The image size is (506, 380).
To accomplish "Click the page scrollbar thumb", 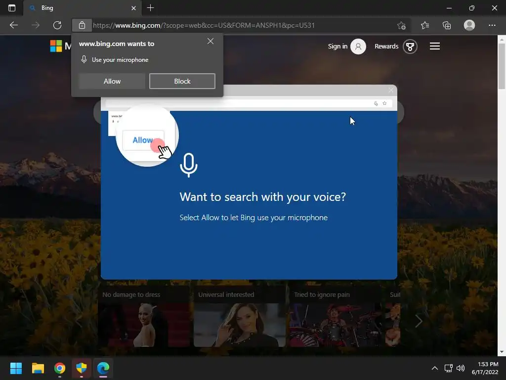I will click(502, 66).
